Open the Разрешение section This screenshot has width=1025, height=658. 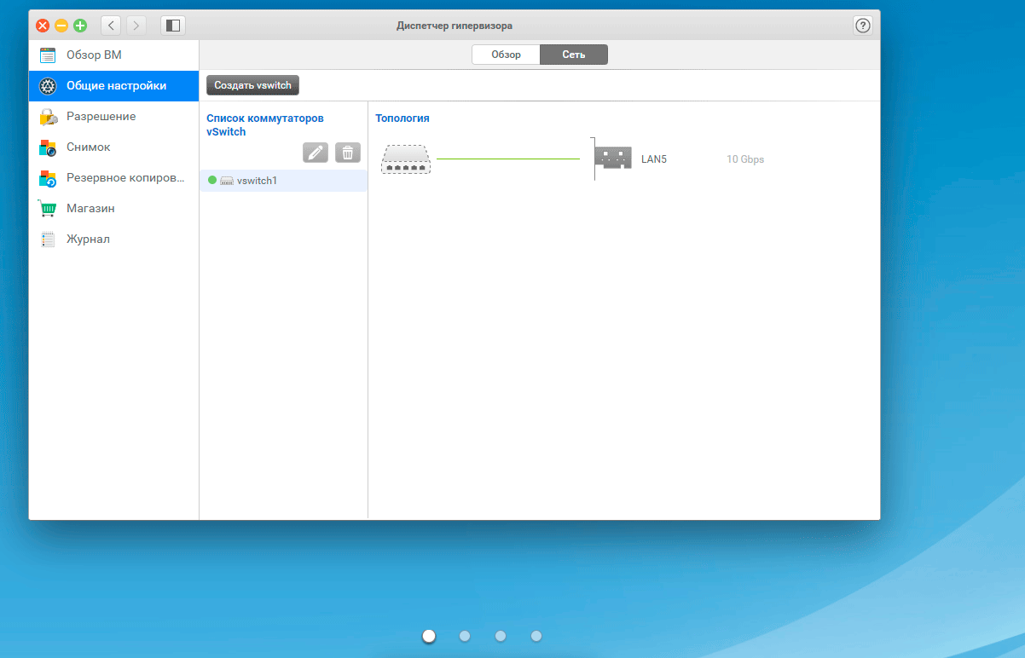(x=113, y=117)
